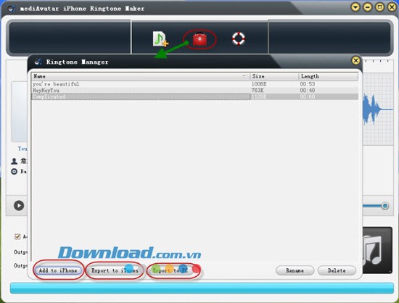The height and width of the screenshot is (303, 399).
Task: Minimize the mediAvatar main window
Action: tap(368, 7)
